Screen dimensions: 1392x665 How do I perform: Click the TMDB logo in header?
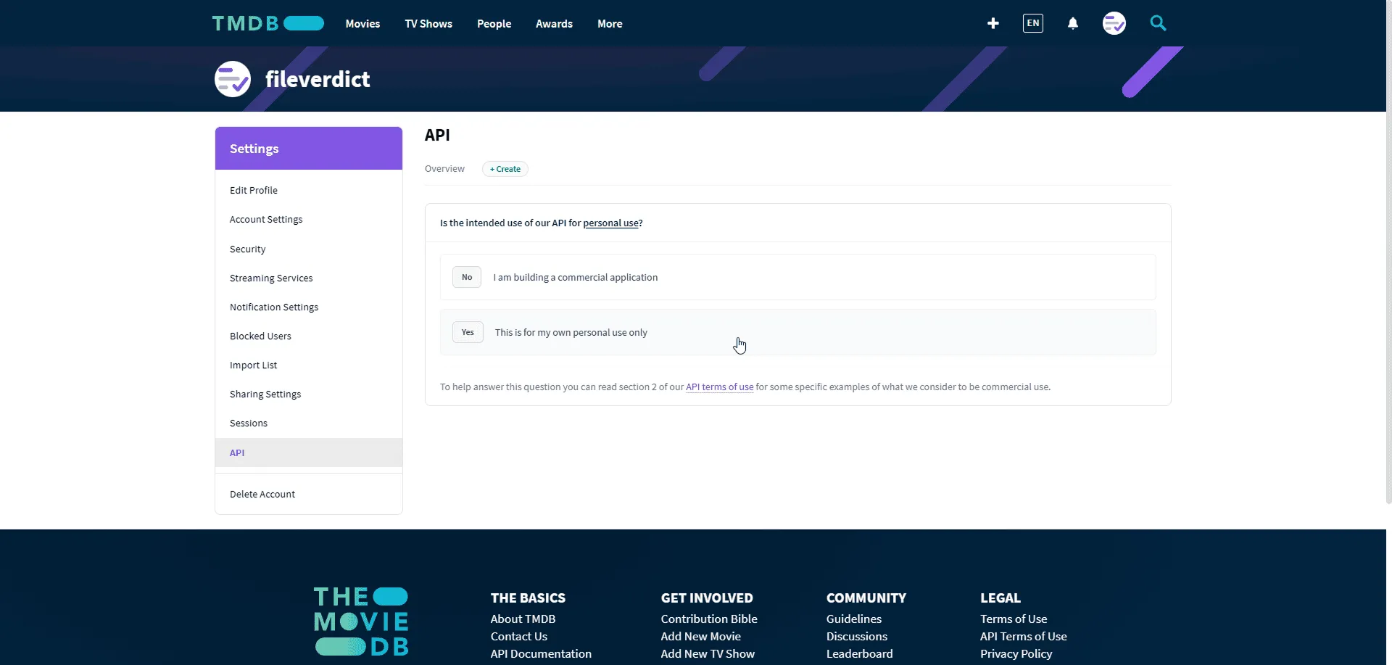tap(268, 23)
